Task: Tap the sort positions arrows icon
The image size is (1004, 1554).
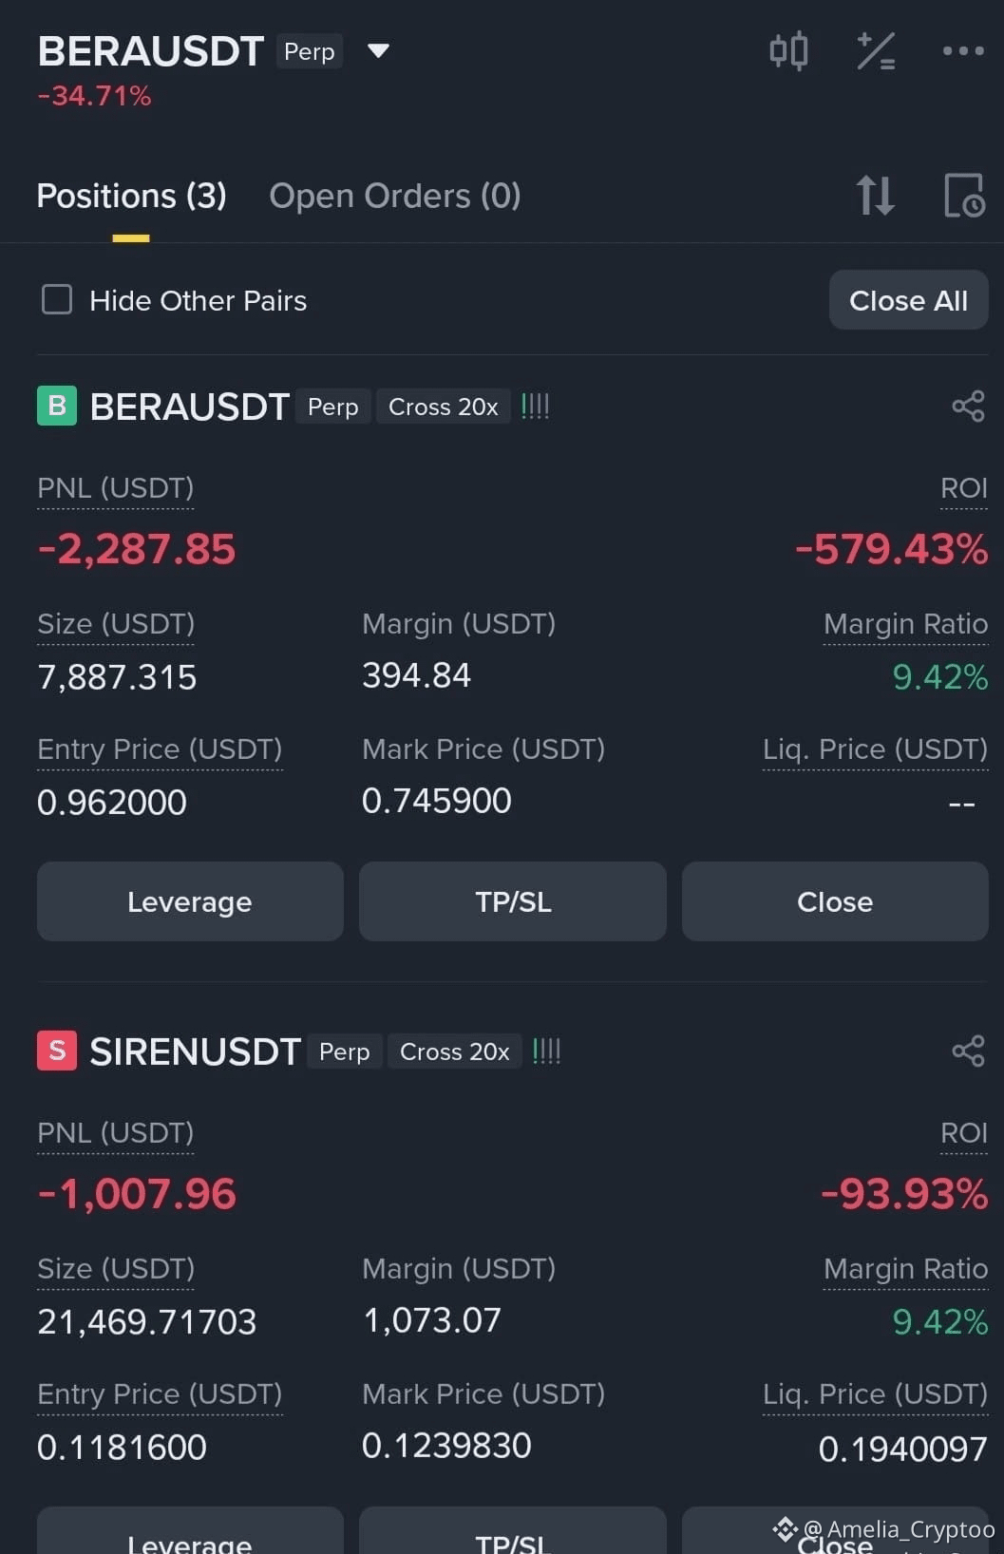Action: (x=875, y=195)
